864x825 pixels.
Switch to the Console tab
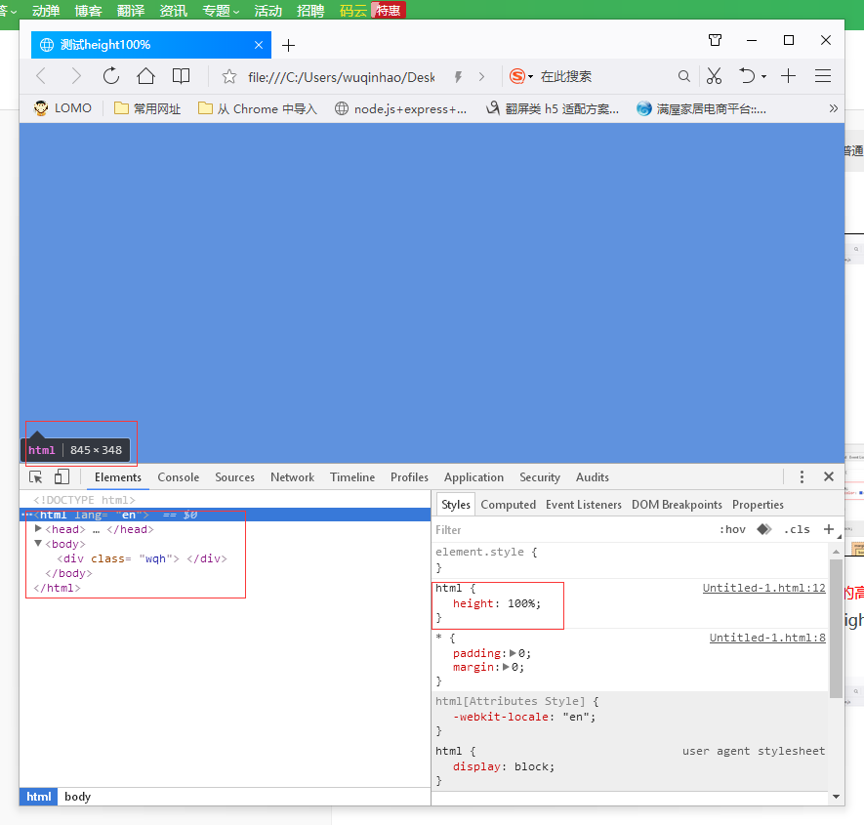pyautogui.click(x=178, y=477)
